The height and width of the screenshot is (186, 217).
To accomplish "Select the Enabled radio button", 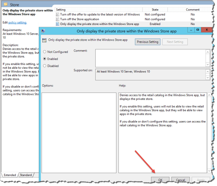I will pyautogui.click(x=44, y=59).
